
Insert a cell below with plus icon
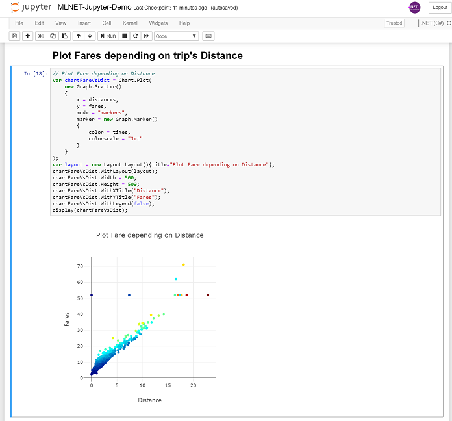coord(28,36)
